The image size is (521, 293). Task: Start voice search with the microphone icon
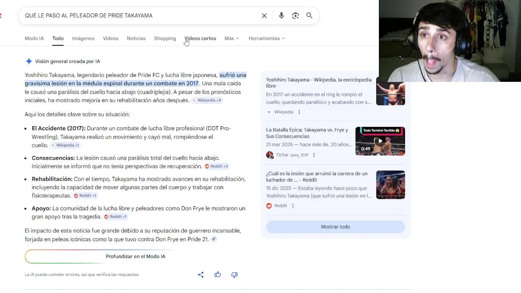[x=281, y=15]
